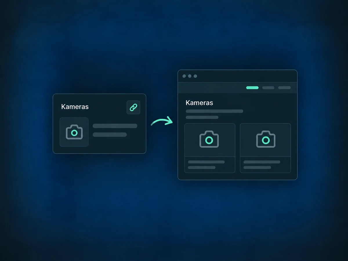Image resolution: width=348 pixels, height=261 pixels.
Task: Open the first camera product card in the browser window
Action: [210, 148]
